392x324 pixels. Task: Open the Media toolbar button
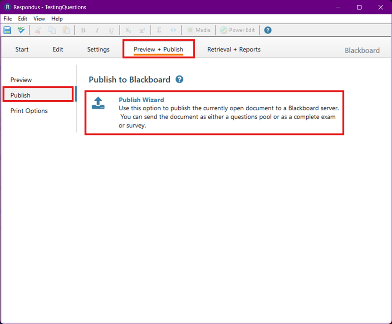(199, 30)
